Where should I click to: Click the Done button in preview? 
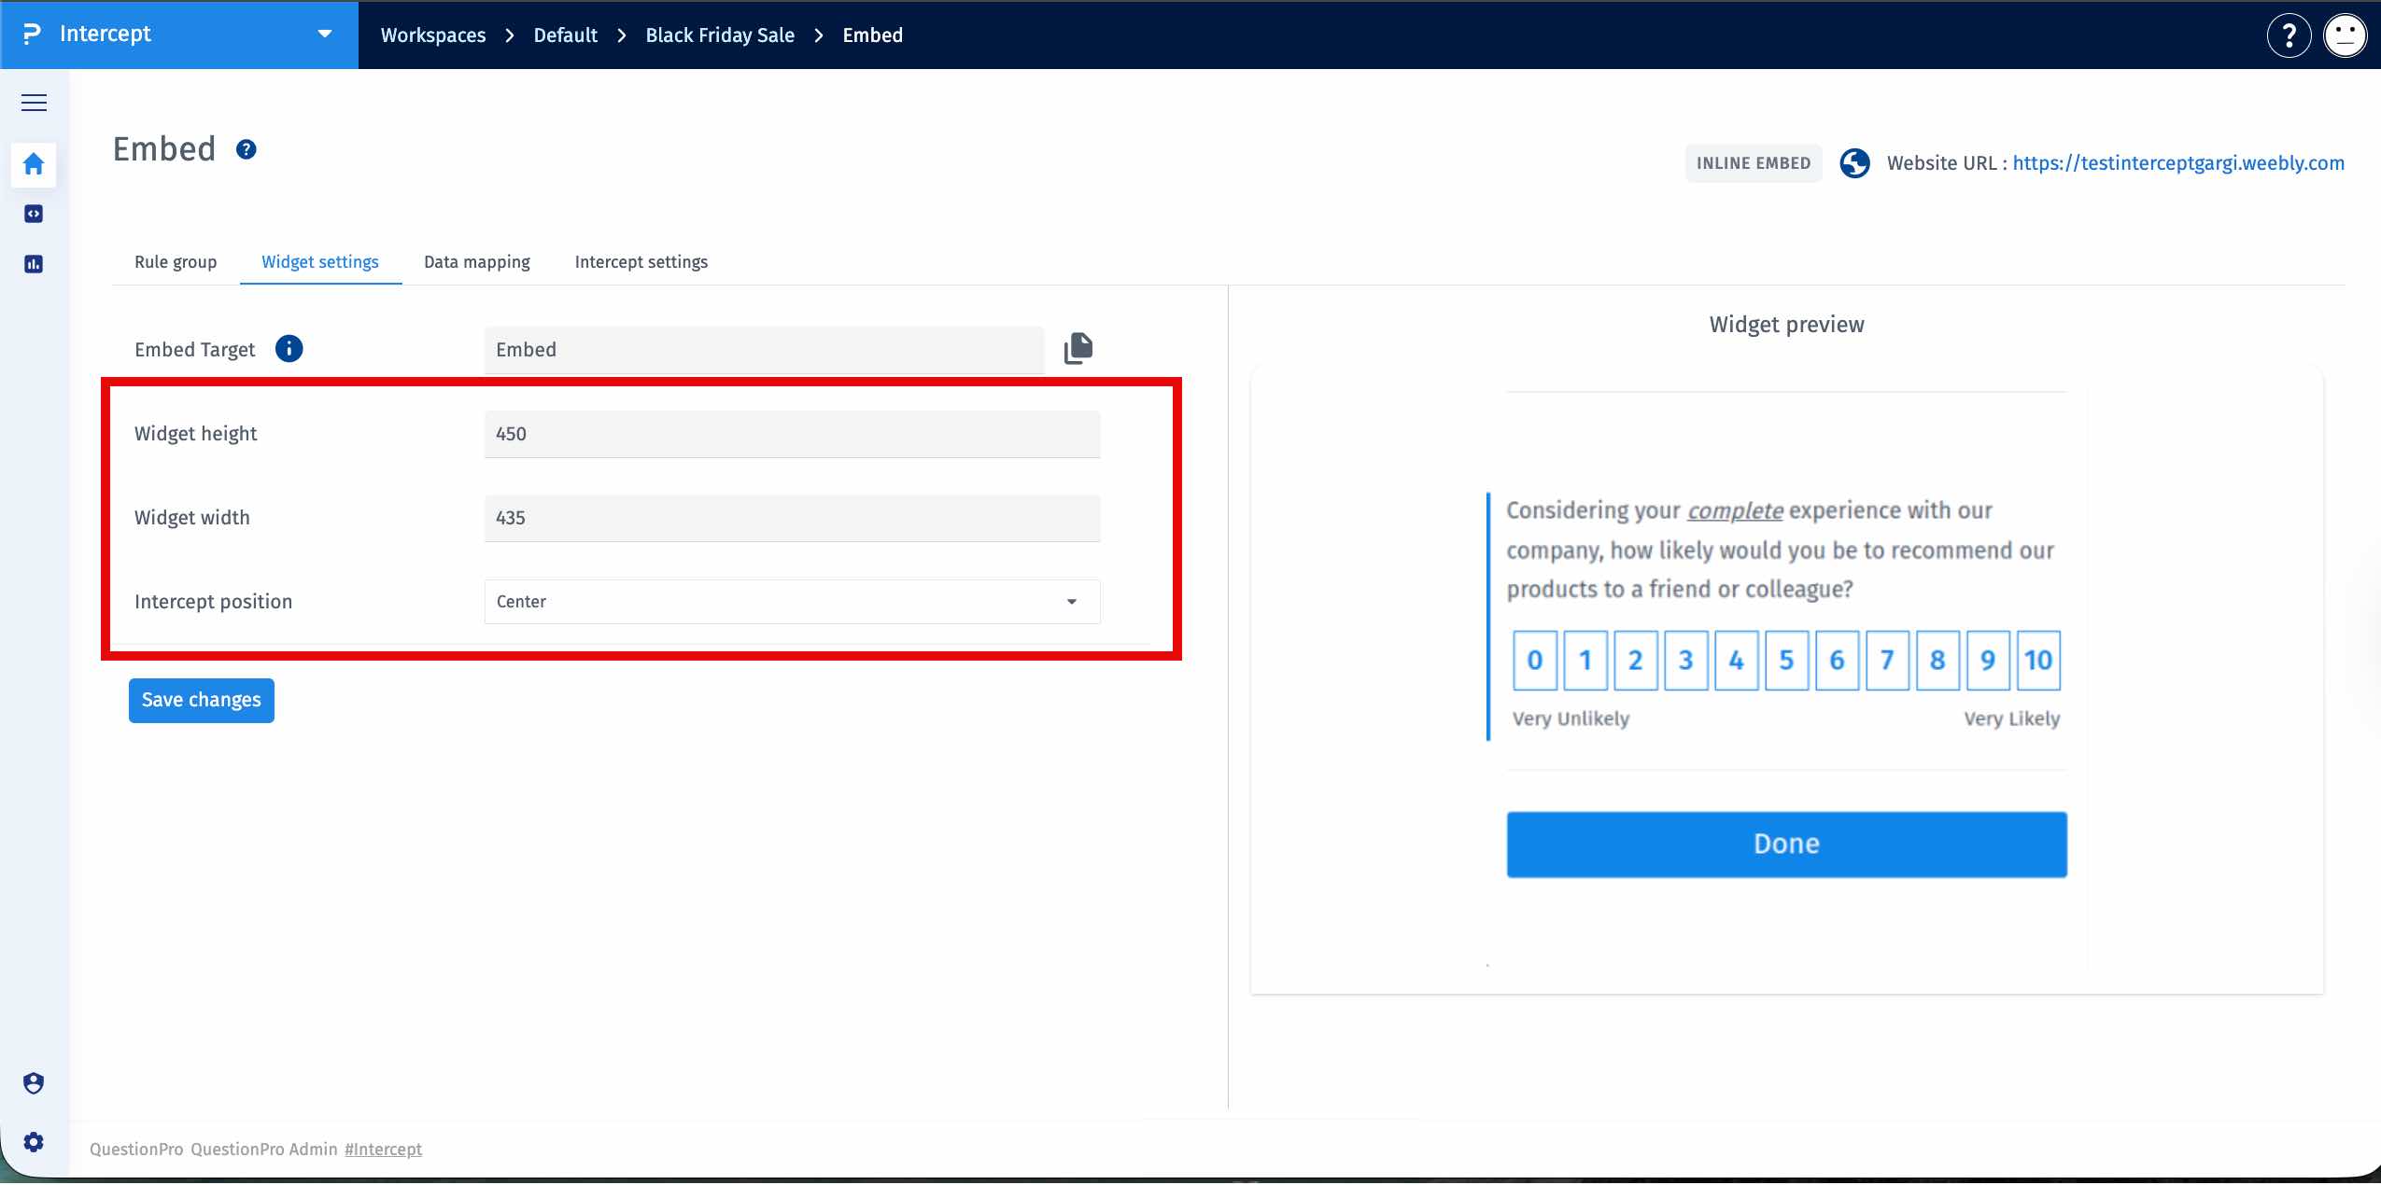pos(1786,844)
